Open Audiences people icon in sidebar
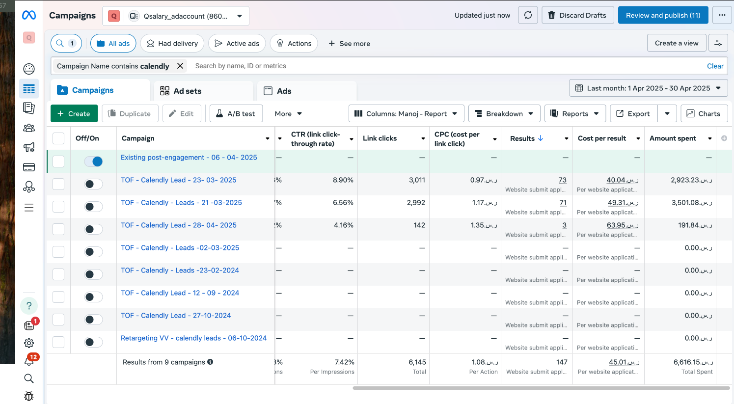 tap(29, 128)
